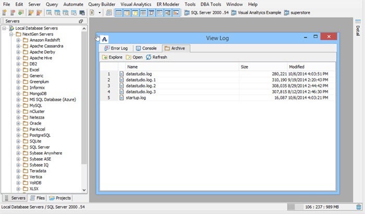Click the server icon with yellow star in toolbar

click(4, 12)
